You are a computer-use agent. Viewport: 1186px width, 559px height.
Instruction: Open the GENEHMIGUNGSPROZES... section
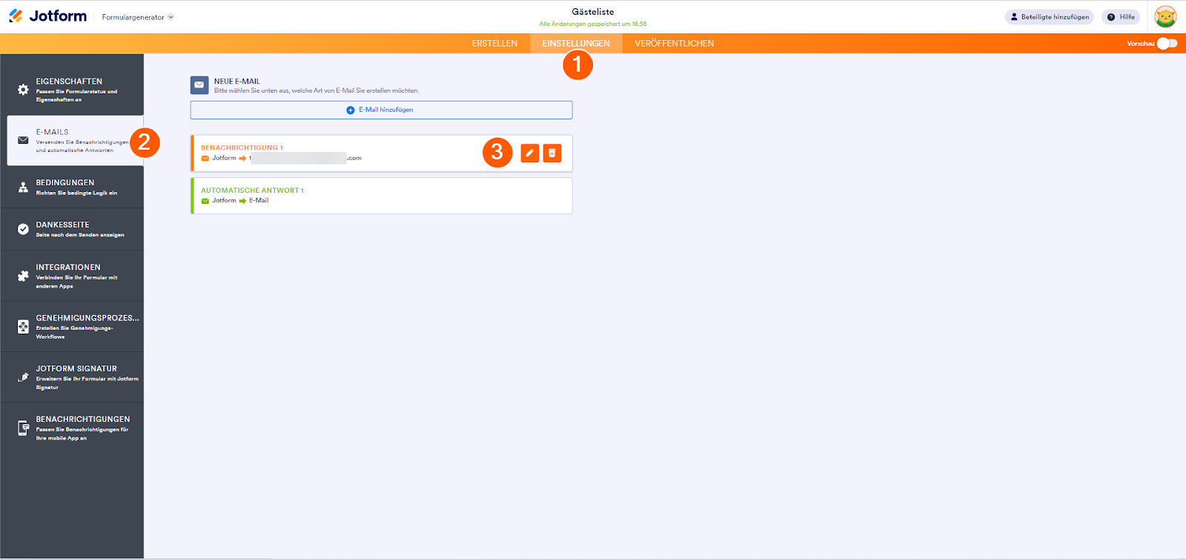[72, 326]
